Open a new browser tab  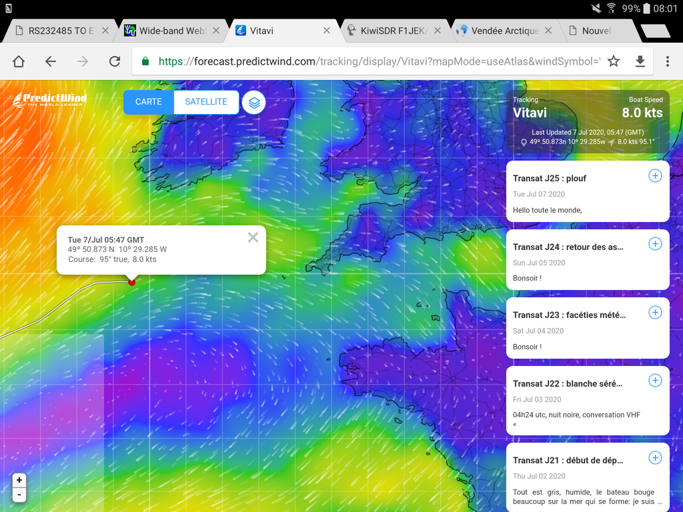[x=655, y=31]
